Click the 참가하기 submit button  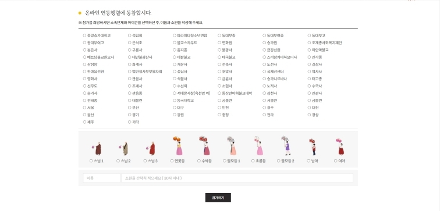coord(218,198)
